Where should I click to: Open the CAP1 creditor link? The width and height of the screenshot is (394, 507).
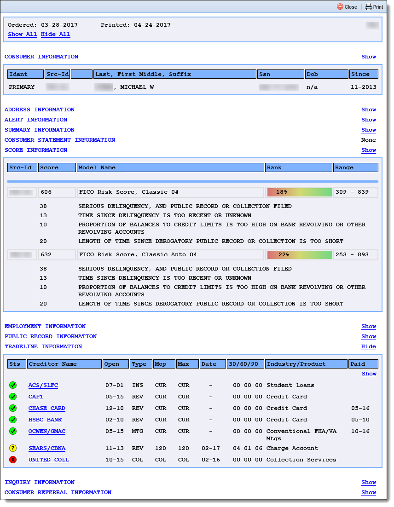pyautogui.click(x=35, y=397)
